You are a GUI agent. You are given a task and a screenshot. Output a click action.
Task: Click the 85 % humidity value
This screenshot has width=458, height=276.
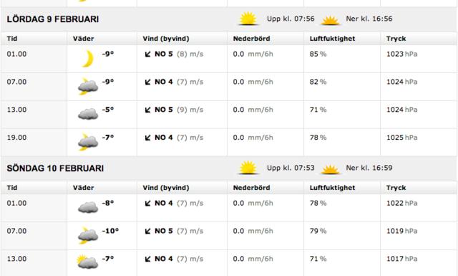pos(318,54)
